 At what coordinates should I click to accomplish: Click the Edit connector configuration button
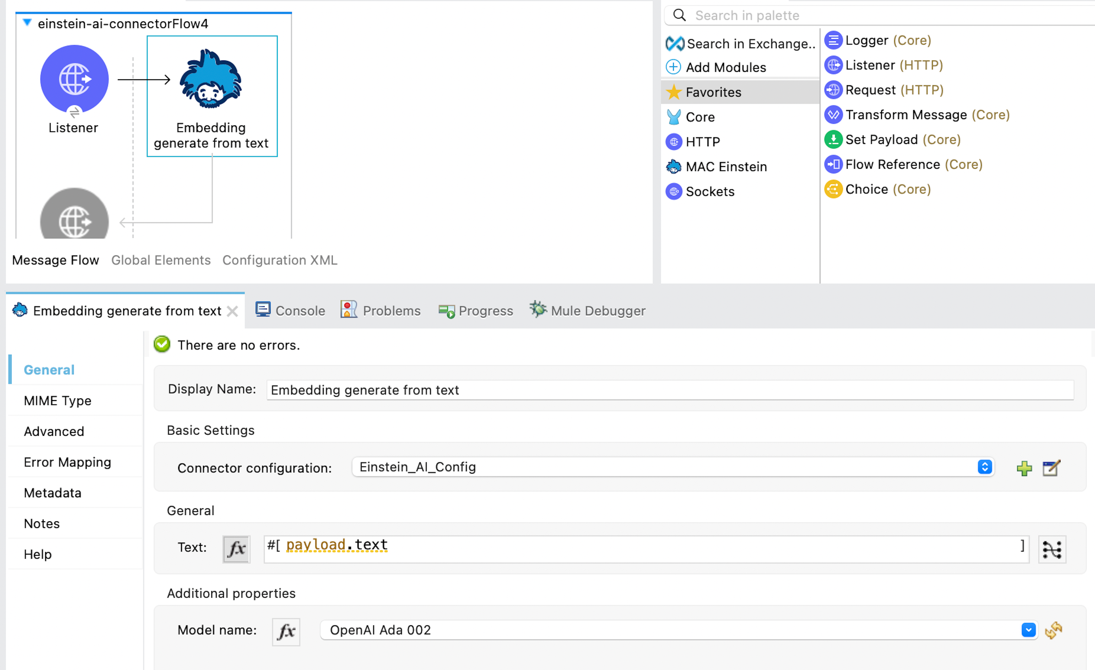point(1051,467)
